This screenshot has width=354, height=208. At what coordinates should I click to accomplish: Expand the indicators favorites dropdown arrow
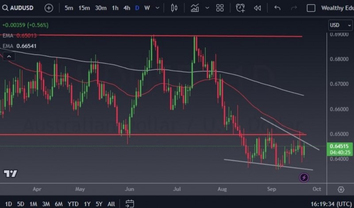(207, 8)
